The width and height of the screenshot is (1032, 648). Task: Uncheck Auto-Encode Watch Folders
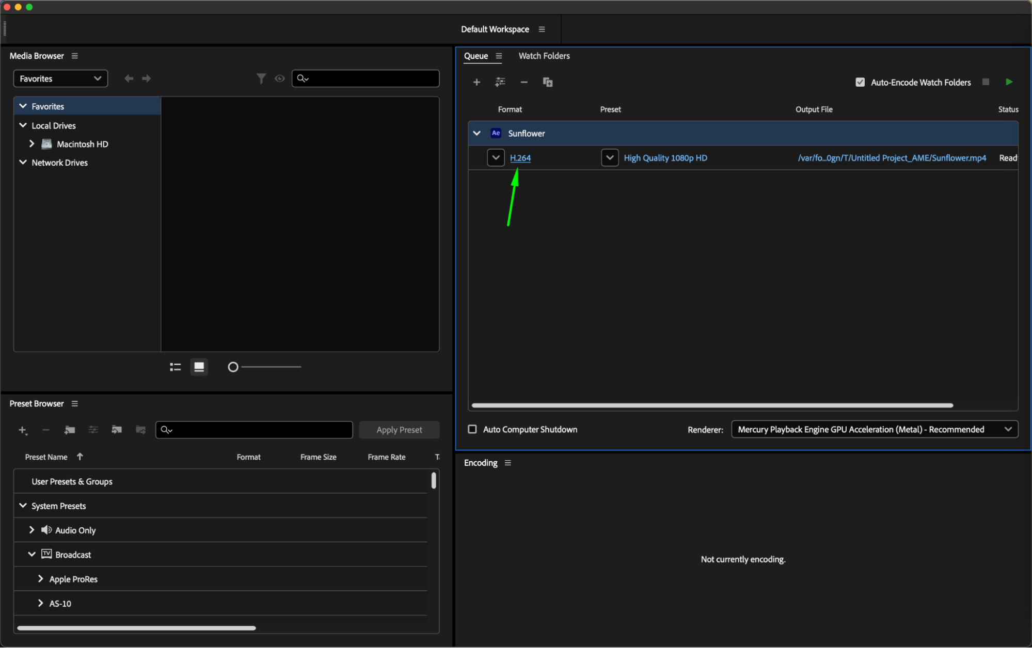tap(860, 83)
